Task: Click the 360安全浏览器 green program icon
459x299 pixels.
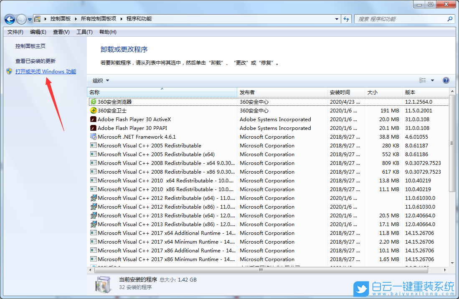Action: pos(93,102)
